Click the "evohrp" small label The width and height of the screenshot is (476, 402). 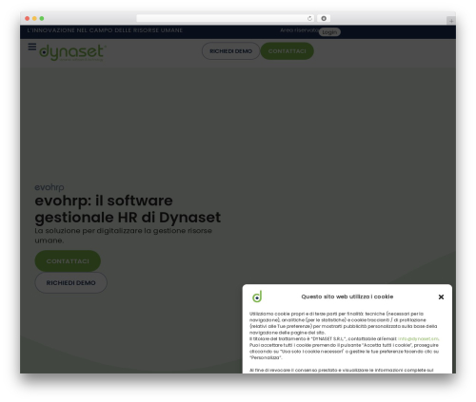click(50, 187)
